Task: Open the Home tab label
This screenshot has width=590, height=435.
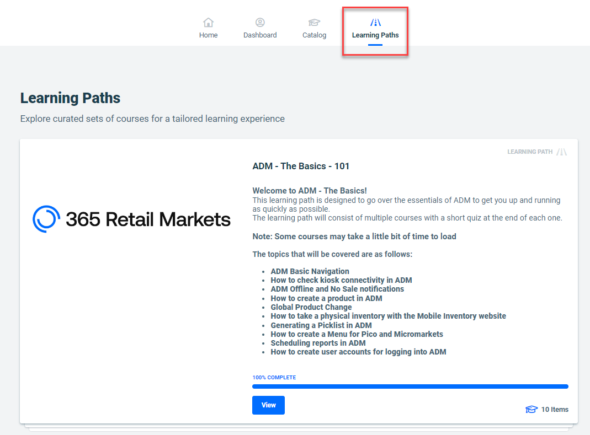Action: coord(208,35)
